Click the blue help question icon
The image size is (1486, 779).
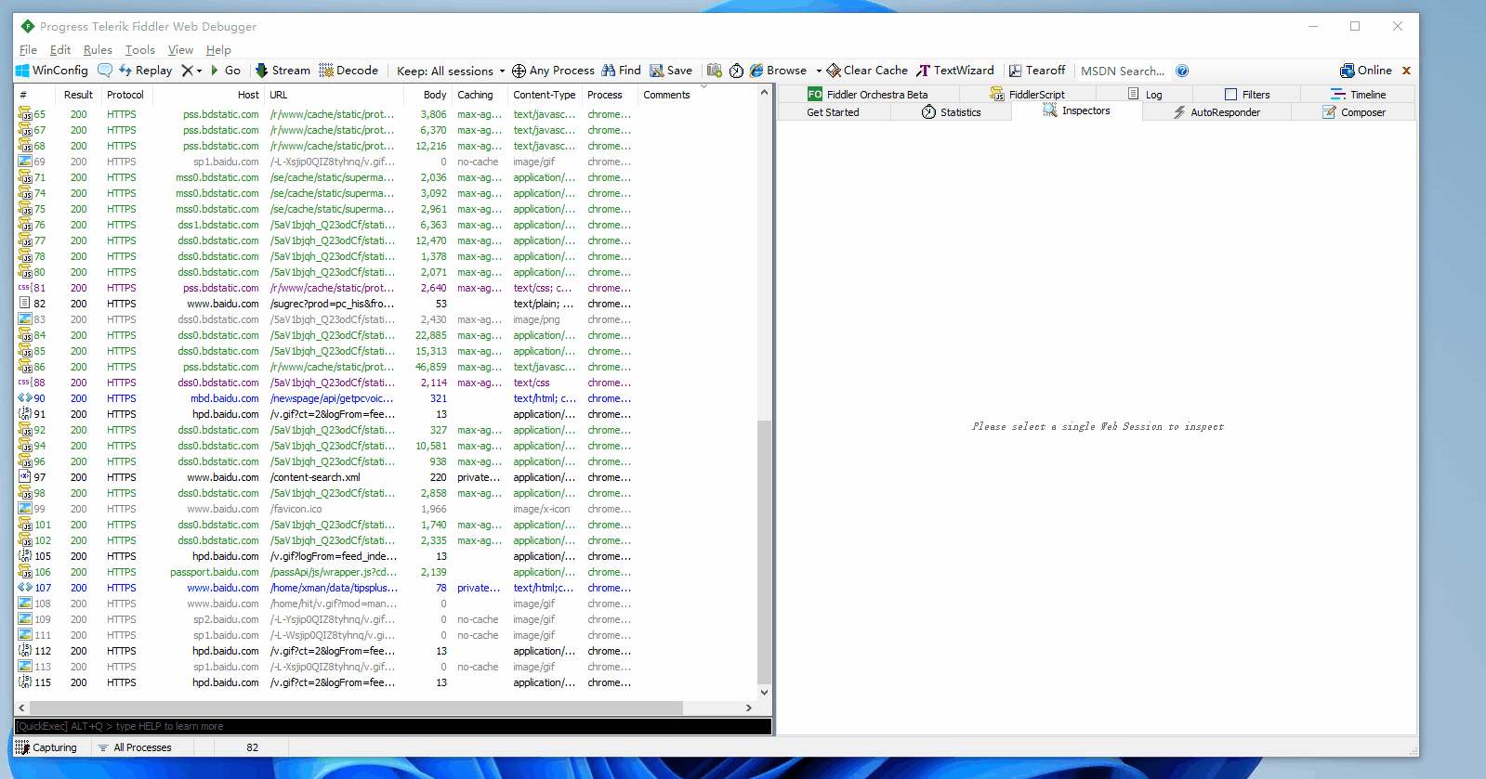click(1182, 71)
